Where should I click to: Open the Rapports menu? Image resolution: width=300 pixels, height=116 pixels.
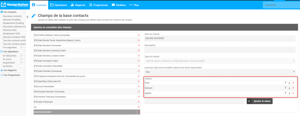click(78, 5)
